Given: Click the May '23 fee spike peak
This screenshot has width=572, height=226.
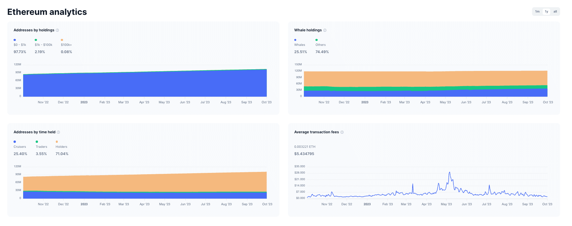Looking at the screenshot, I should pyautogui.click(x=449, y=172).
